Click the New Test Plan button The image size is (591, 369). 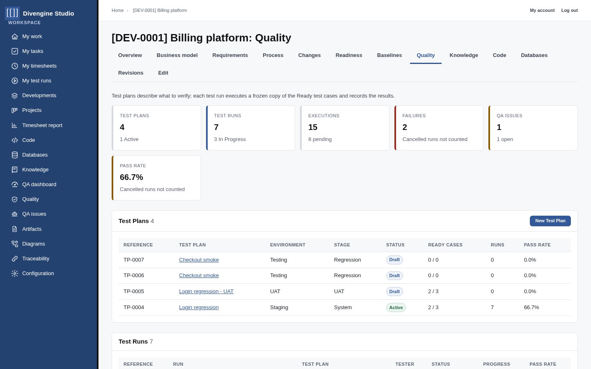coord(550,221)
